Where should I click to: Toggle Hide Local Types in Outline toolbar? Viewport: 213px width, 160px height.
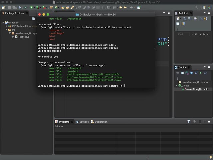click(205, 73)
